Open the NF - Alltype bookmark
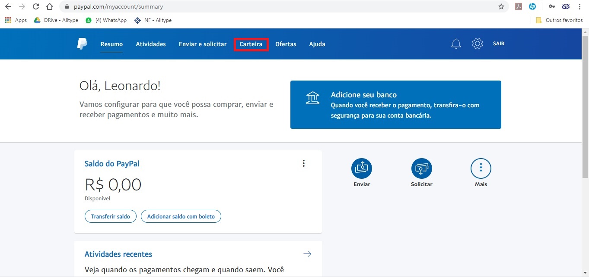Screen dimensions: 589x277 153,20
